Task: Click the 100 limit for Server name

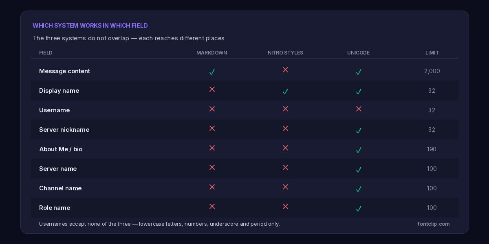Action: (432, 169)
